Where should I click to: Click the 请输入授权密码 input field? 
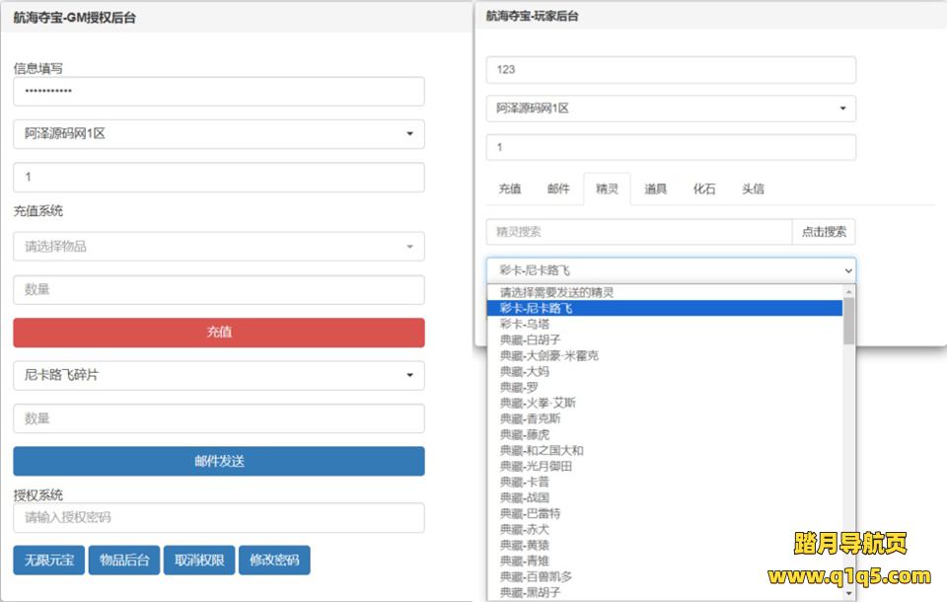[x=218, y=518]
